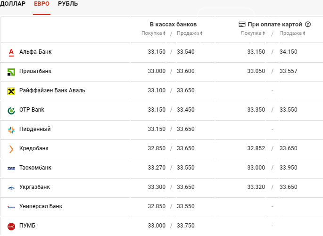Viewport: 323px width, 236px height.
Task: Open the help icon beside При оплате картой
Action: point(308,24)
